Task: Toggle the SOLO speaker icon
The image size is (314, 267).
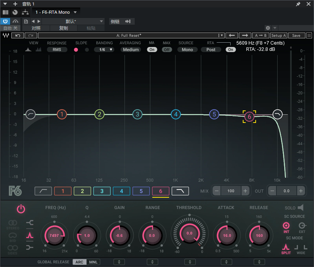Action: coord(301,207)
